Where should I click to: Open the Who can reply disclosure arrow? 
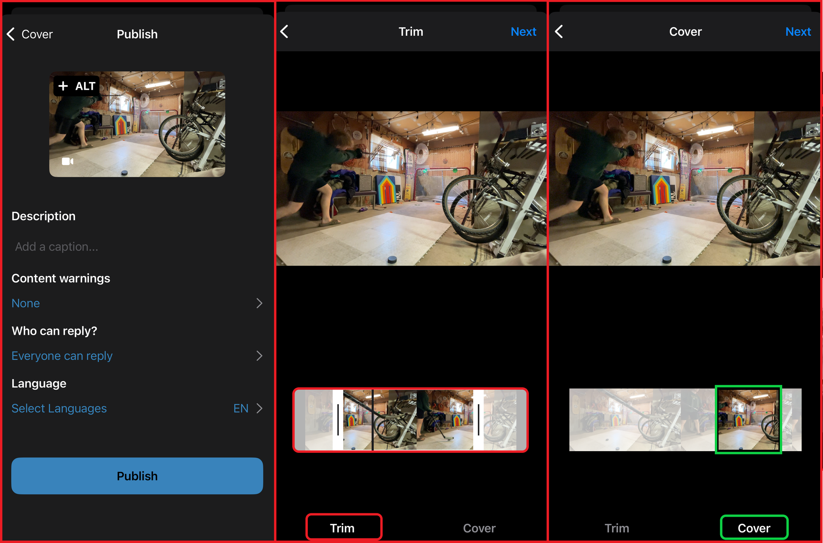point(259,356)
